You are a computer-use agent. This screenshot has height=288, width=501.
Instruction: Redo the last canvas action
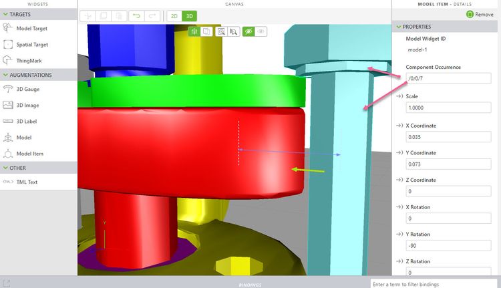click(152, 16)
